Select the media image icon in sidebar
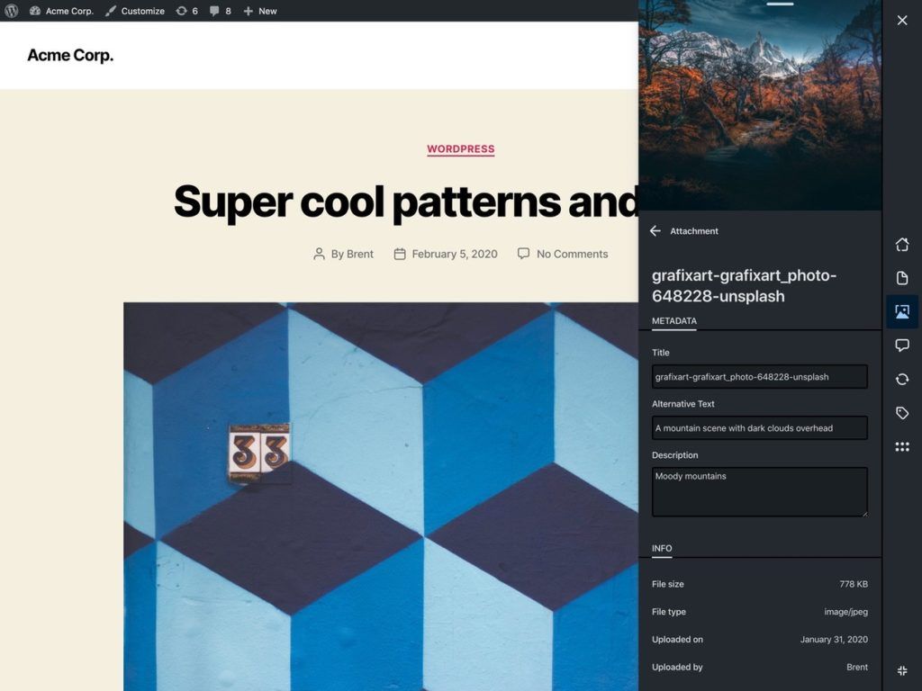This screenshot has width=922, height=691. (901, 311)
